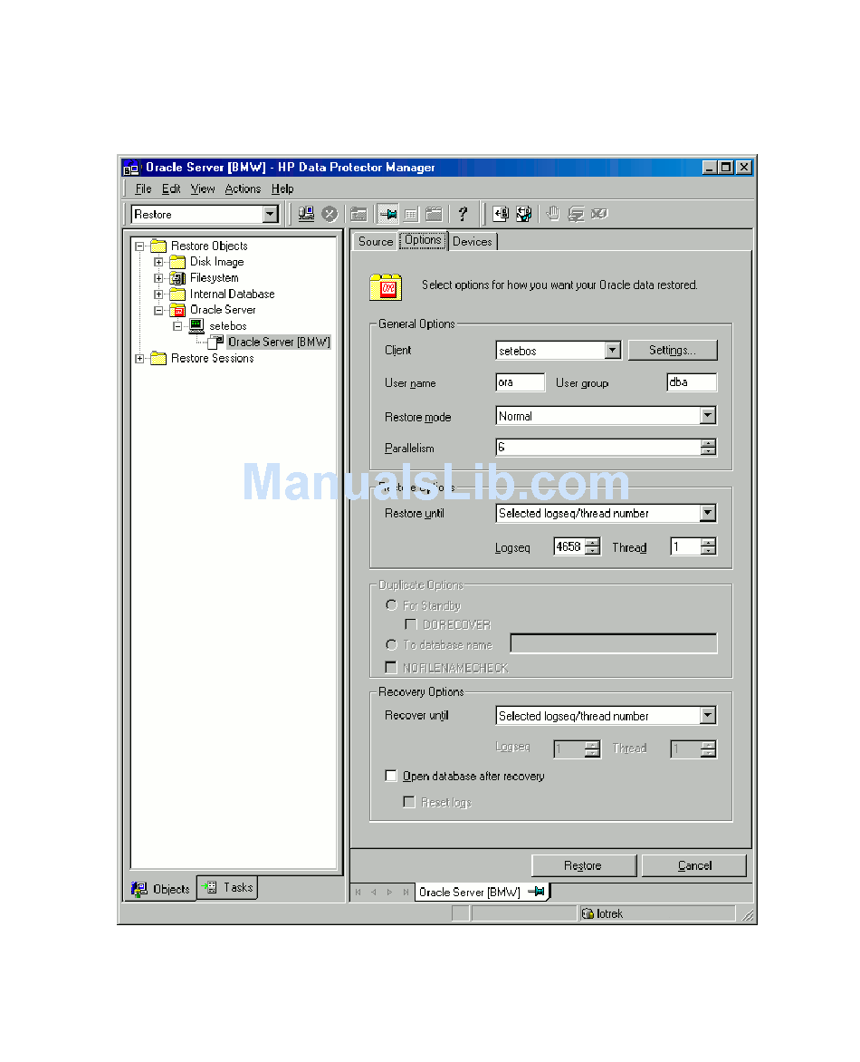Open the Restore mode dropdown
Screen dimensions: 860x1062
(x=708, y=415)
